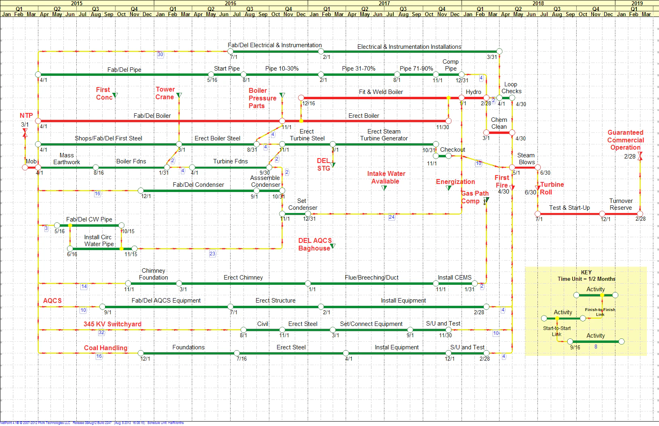This screenshot has width=659, height=426.
Task: Select the 2017 year header in the timeline
Action: 384,3
